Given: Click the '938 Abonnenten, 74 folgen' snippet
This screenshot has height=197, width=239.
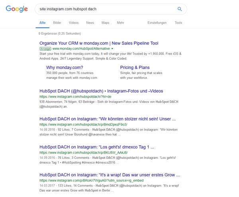Looking at the screenshot, I should [109, 104].
